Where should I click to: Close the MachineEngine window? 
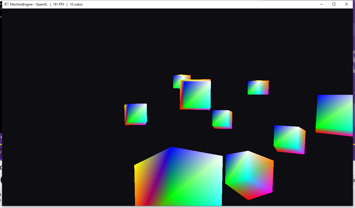(347, 4)
